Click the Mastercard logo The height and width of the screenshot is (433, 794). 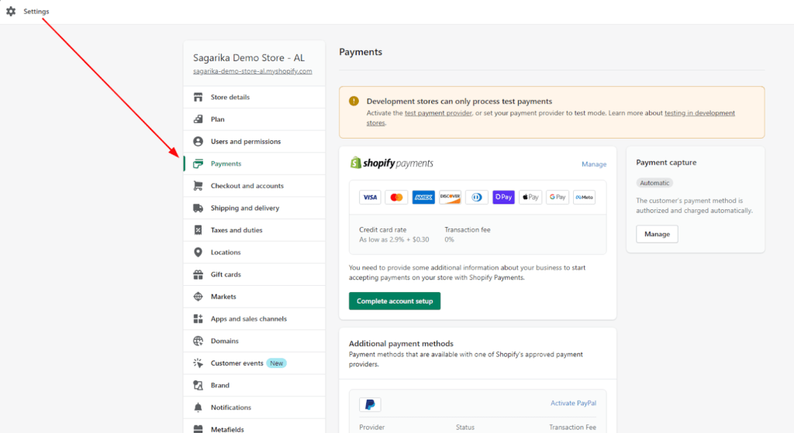396,198
